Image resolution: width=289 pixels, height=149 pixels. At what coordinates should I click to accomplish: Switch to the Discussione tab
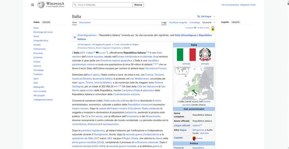click(x=85, y=22)
